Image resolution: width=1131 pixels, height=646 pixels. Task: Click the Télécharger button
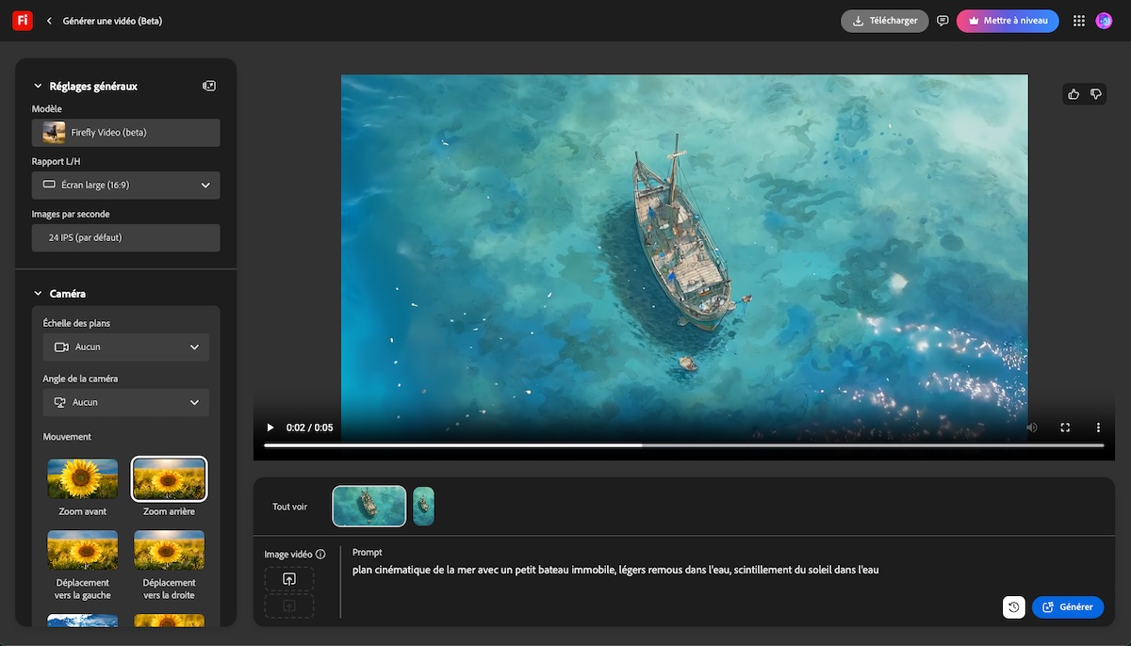pos(884,21)
